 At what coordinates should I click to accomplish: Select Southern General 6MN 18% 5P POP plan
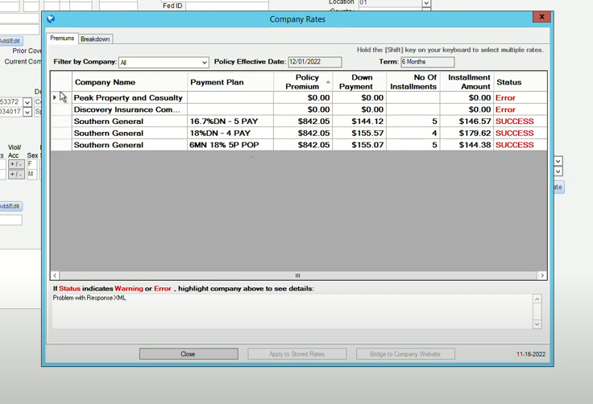tap(299, 145)
